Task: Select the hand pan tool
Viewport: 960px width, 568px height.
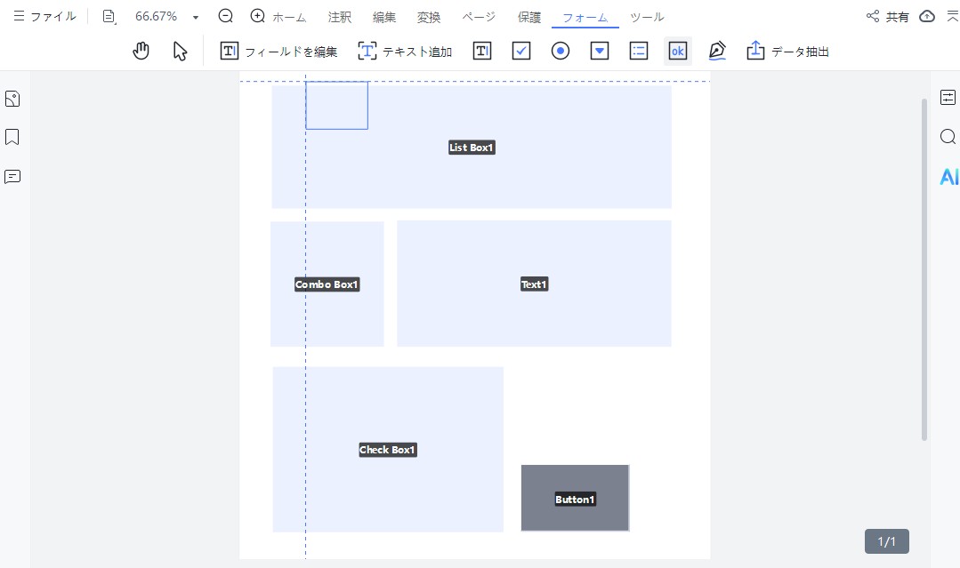Action: pos(141,51)
